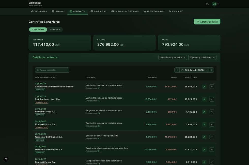Open the Usuarios tab

176,11
